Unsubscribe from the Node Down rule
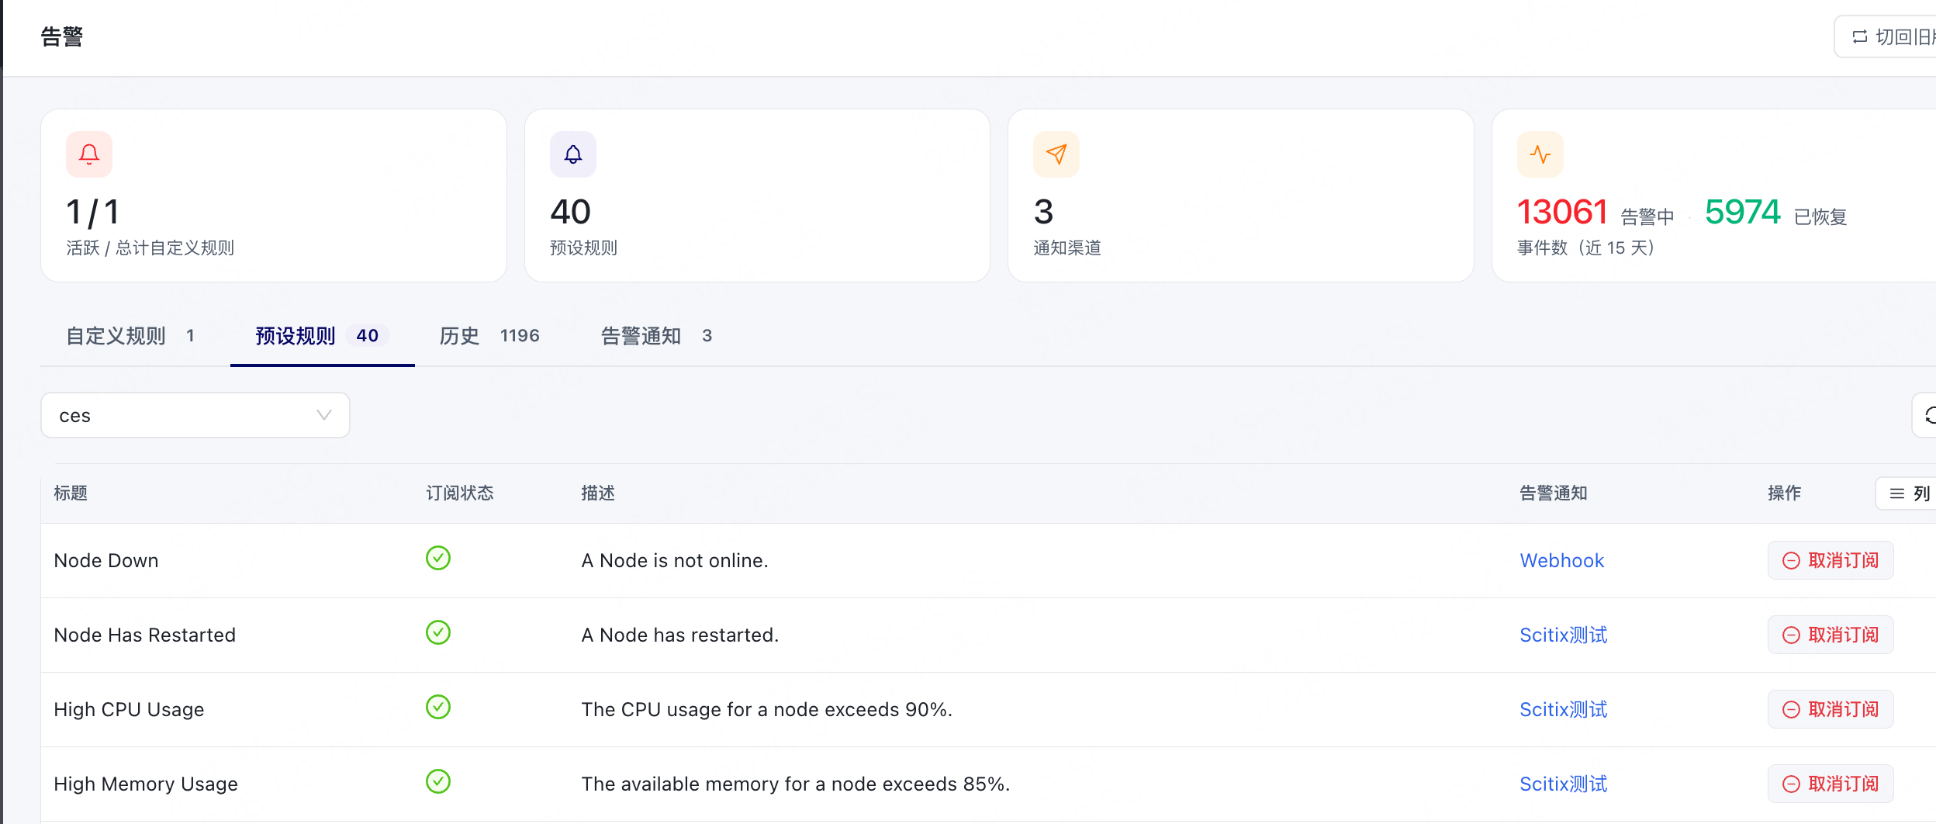The image size is (1936, 824). [1831, 560]
